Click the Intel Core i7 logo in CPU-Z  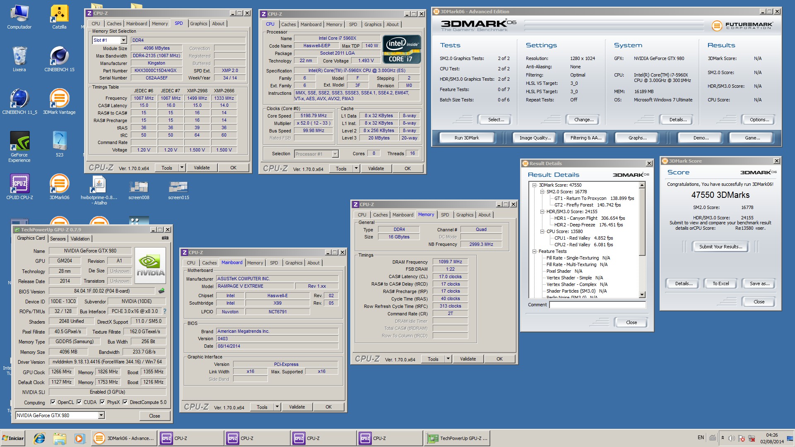pos(402,49)
